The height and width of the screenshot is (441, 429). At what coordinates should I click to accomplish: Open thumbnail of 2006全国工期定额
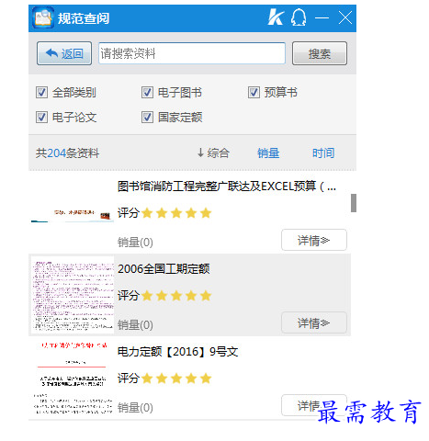coord(73,295)
